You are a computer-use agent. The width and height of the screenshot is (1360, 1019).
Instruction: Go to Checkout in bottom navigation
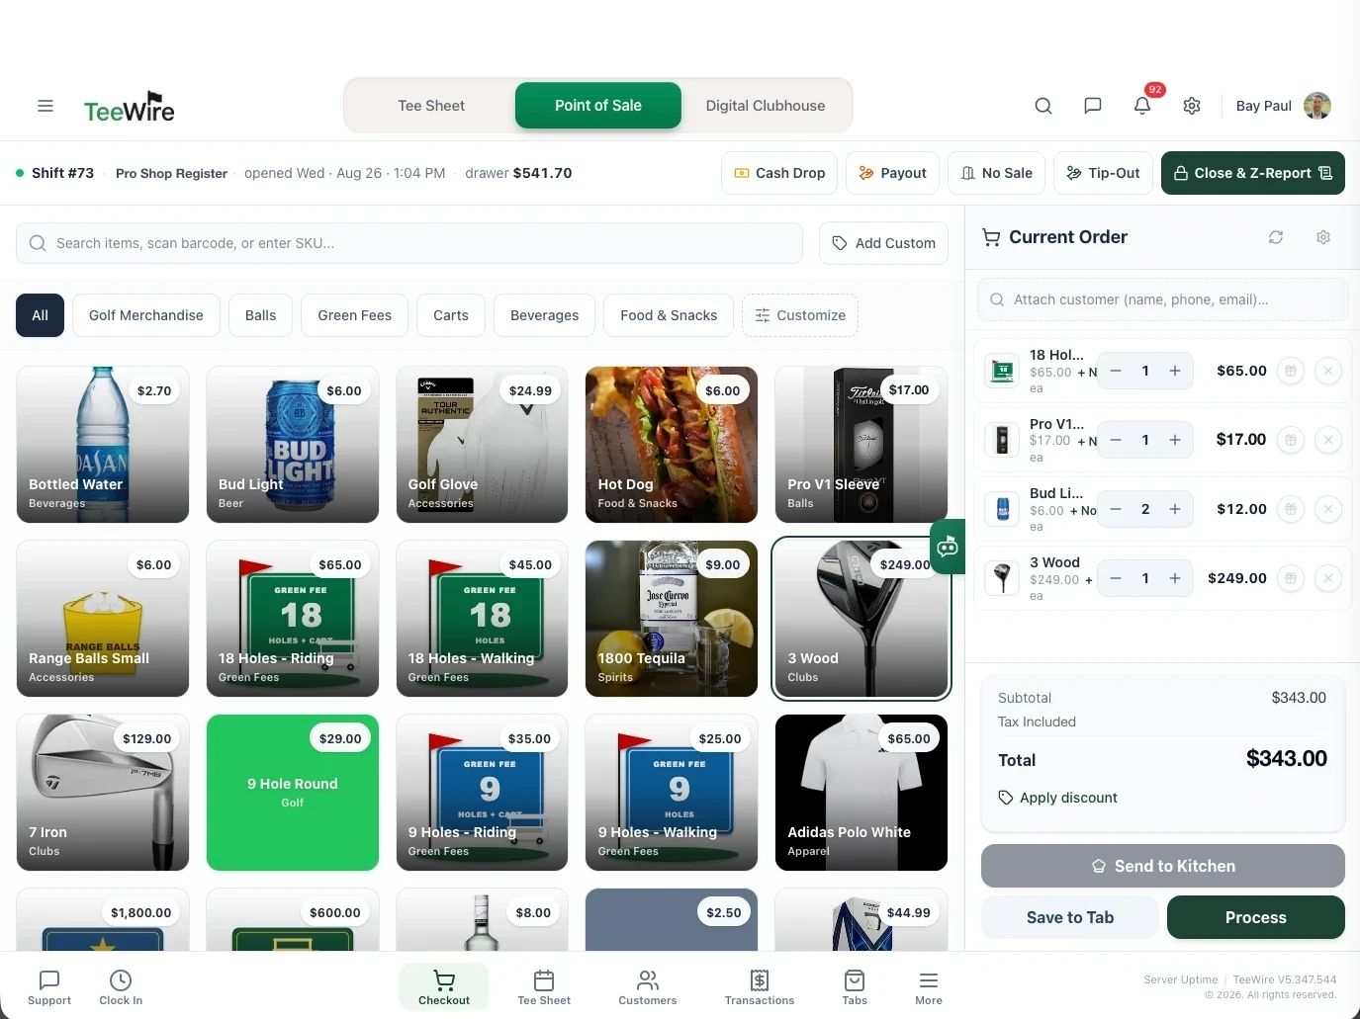[x=444, y=986]
